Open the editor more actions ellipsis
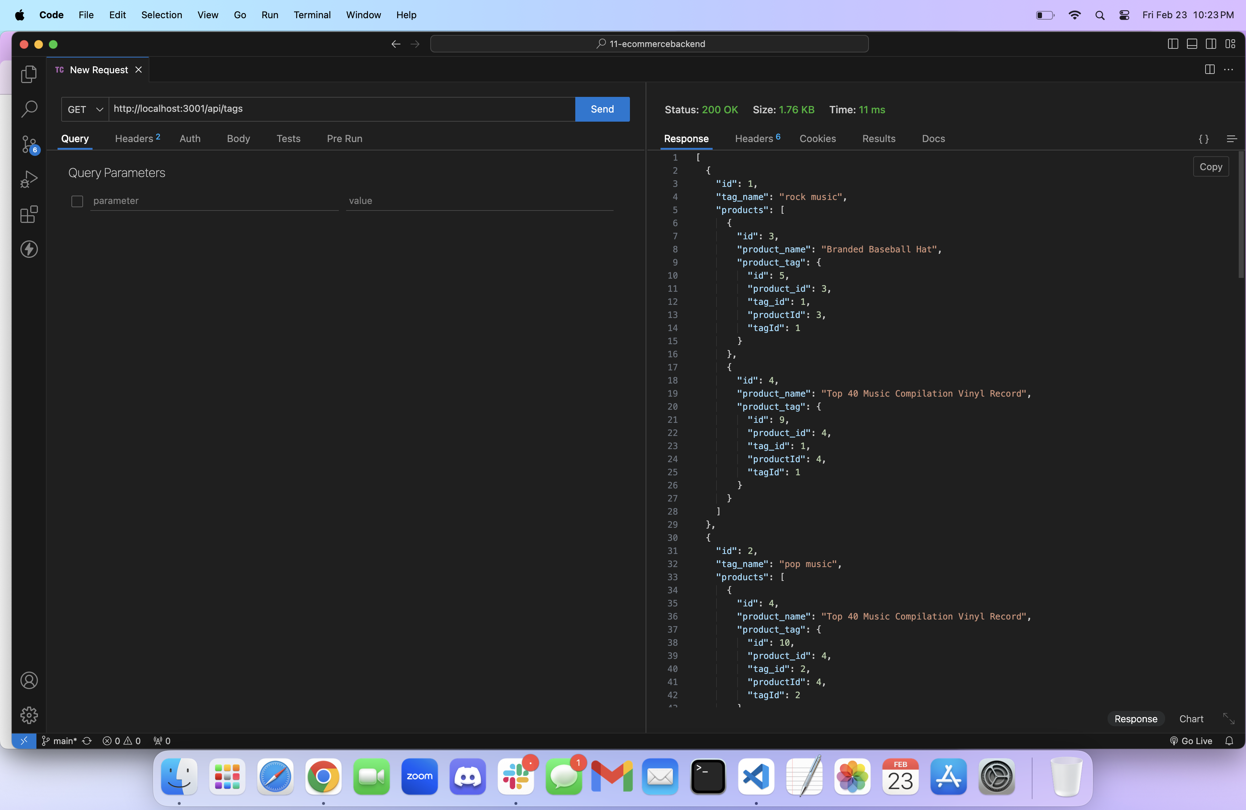This screenshot has height=810, width=1246. (x=1228, y=70)
